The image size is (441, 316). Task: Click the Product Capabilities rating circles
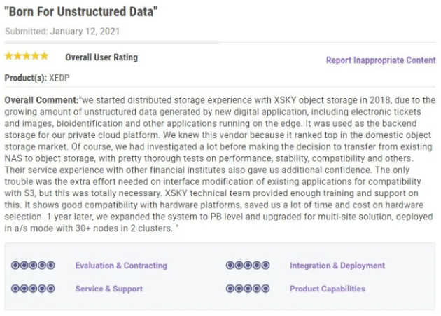pyautogui.click(x=248, y=289)
